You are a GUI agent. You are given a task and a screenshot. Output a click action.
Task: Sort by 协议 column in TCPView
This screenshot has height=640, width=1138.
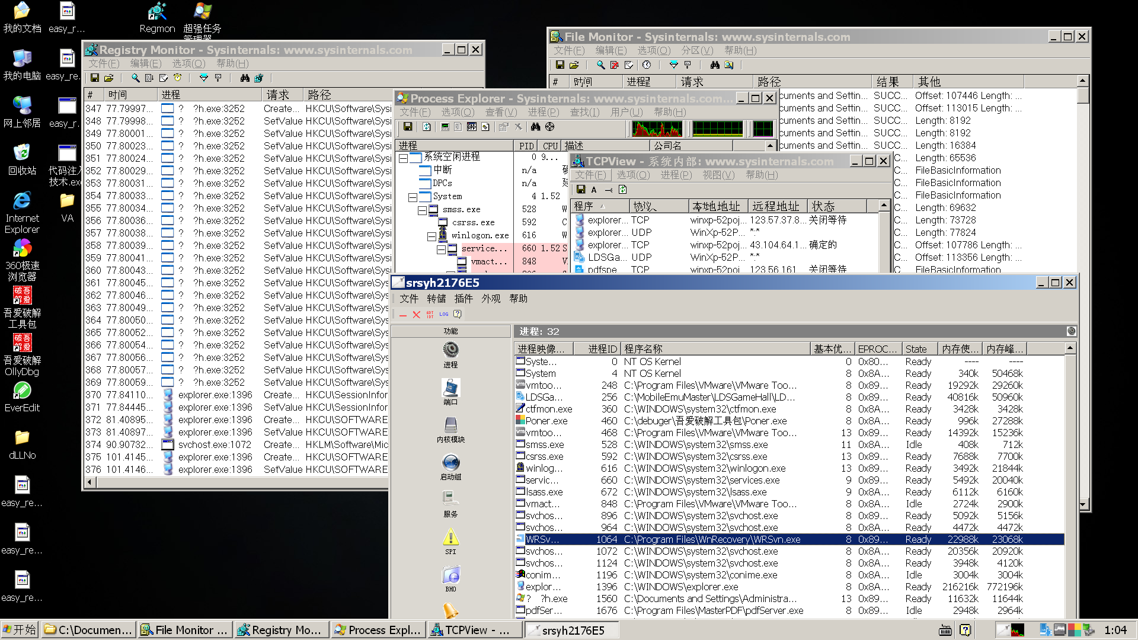pyautogui.click(x=658, y=206)
